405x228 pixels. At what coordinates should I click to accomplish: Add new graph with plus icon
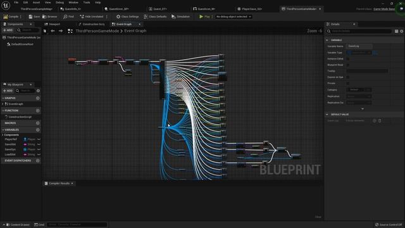[38, 98]
